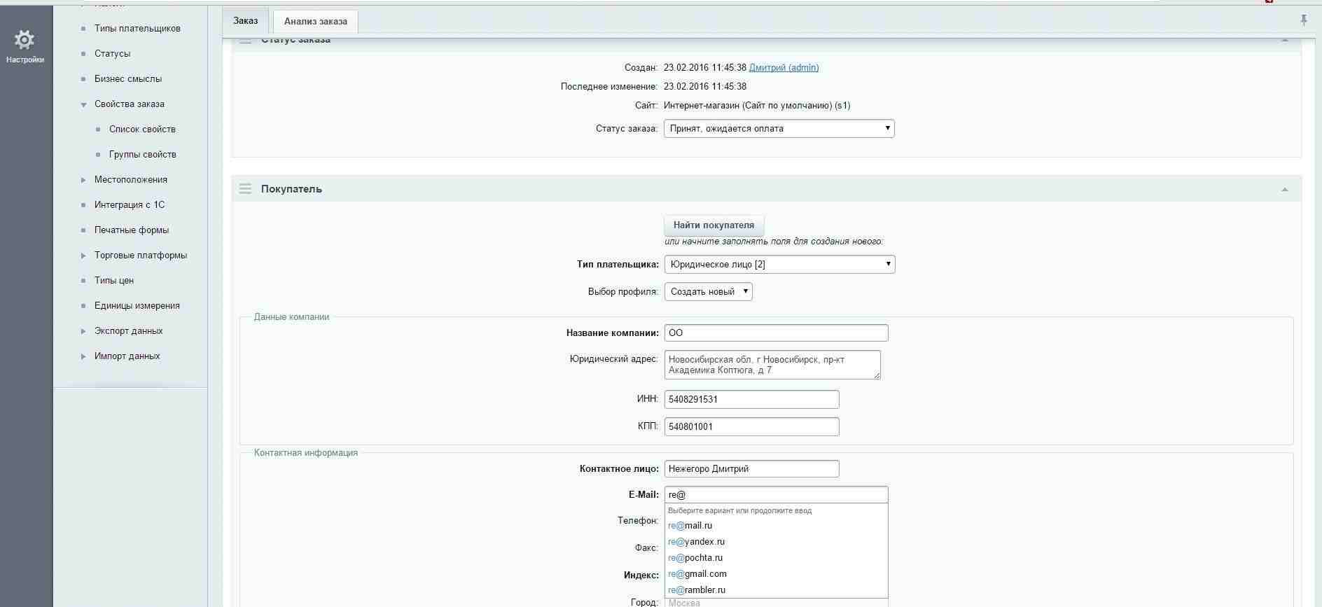Select the re@yandex.ru suggestion
The width and height of the screenshot is (1322, 607).
coord(777,542)
